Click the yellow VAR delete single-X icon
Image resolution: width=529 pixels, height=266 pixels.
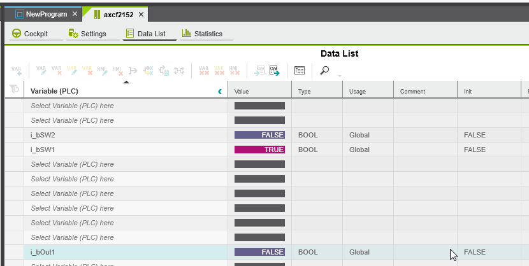pos(87,71)
